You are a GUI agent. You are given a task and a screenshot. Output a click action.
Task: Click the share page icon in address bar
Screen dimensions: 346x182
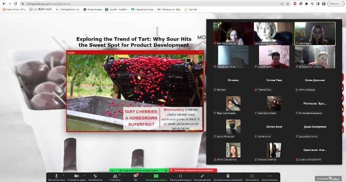pos(282,4)
